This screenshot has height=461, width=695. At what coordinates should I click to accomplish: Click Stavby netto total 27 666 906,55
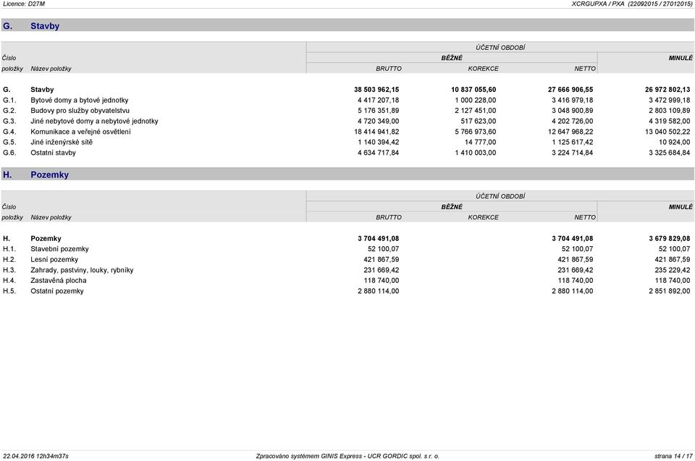570,90
